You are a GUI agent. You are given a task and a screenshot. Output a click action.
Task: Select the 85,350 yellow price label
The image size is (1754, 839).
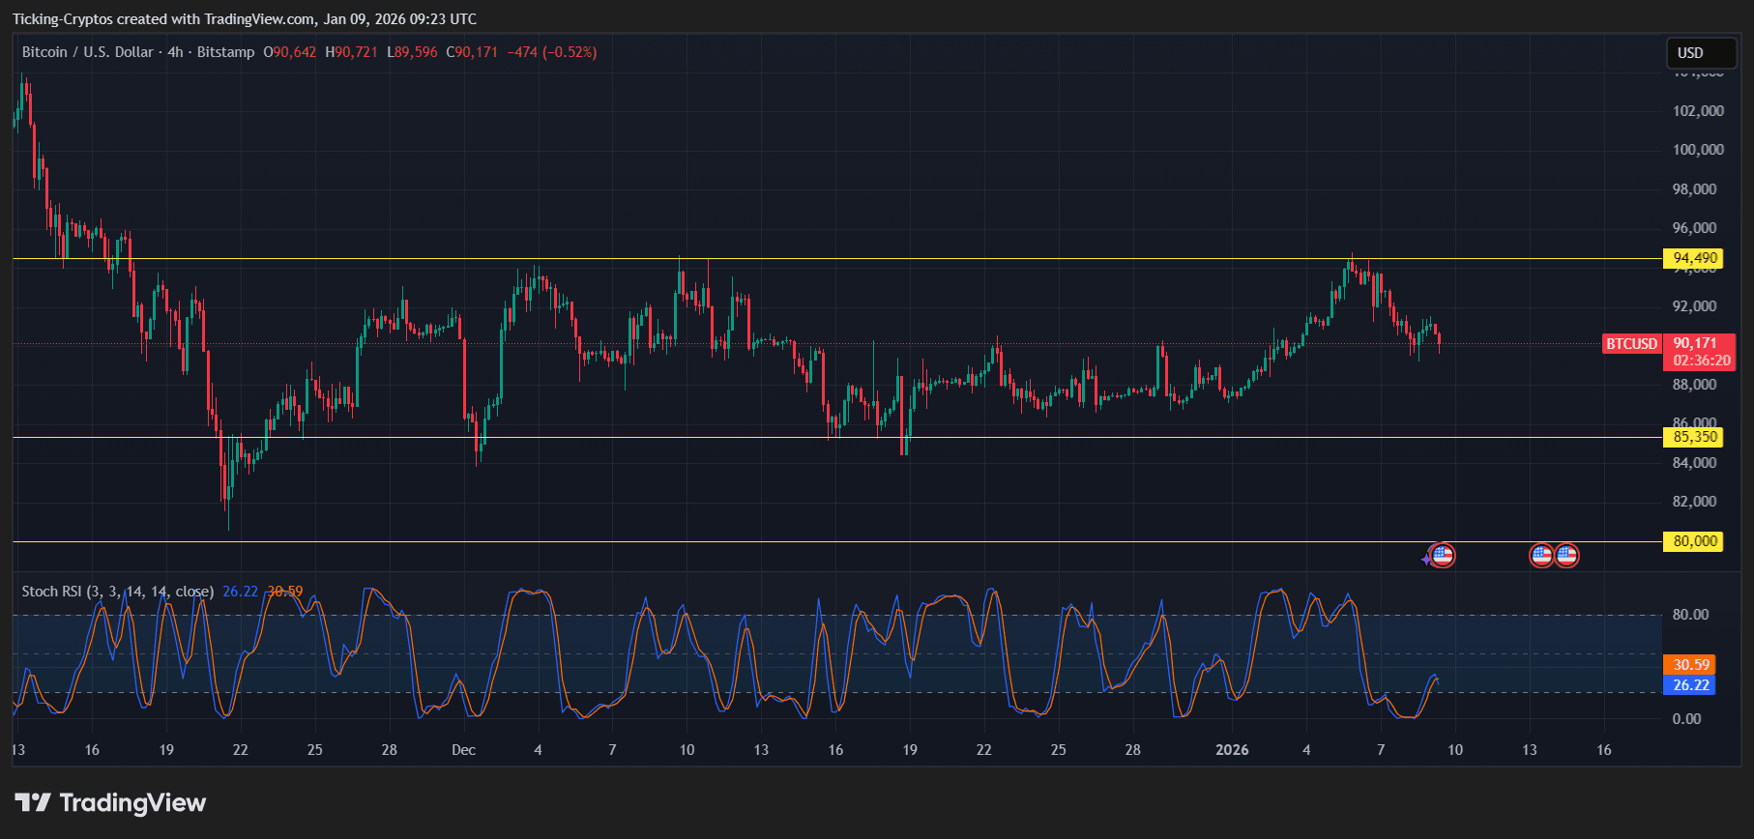[1695, 437]
